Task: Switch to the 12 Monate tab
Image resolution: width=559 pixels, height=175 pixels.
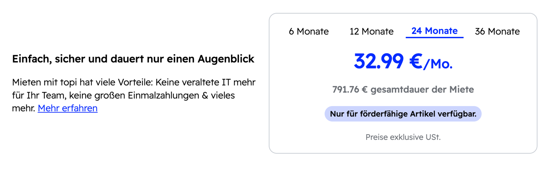Action: coord(371,32)
